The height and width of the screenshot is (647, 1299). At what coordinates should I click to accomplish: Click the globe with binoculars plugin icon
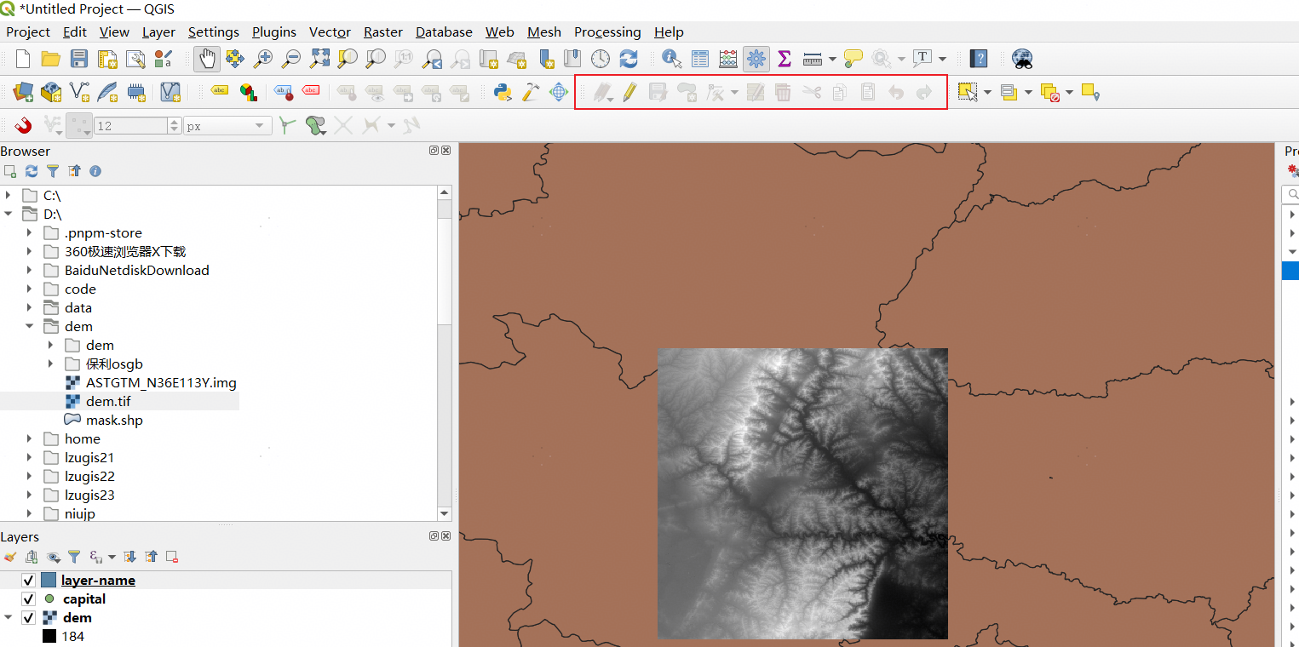pos(1022,59)
